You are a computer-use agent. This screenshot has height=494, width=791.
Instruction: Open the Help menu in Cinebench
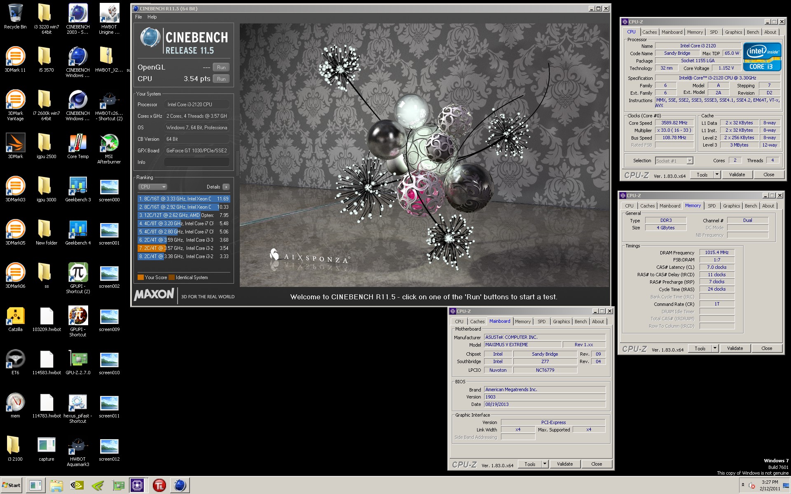click(x=152, y=17)
